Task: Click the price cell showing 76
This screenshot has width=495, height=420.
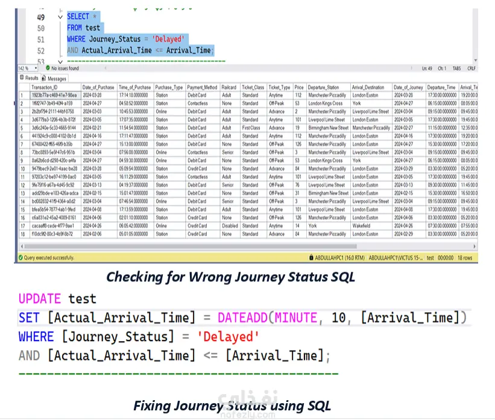Action: pyautogui.click(x=300, y=185)
